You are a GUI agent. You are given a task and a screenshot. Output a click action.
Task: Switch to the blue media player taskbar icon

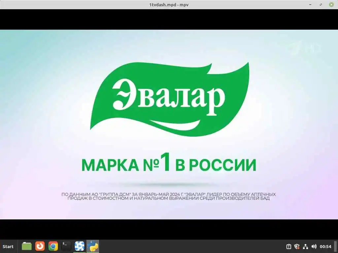pyautogui.click(x=79, y=246)
